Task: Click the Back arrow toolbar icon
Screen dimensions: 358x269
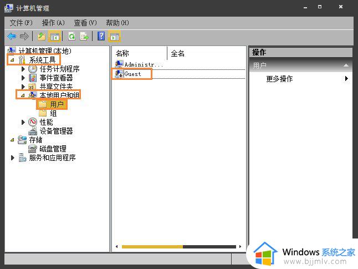Action: pyautogui.click(x=12, y=37)
